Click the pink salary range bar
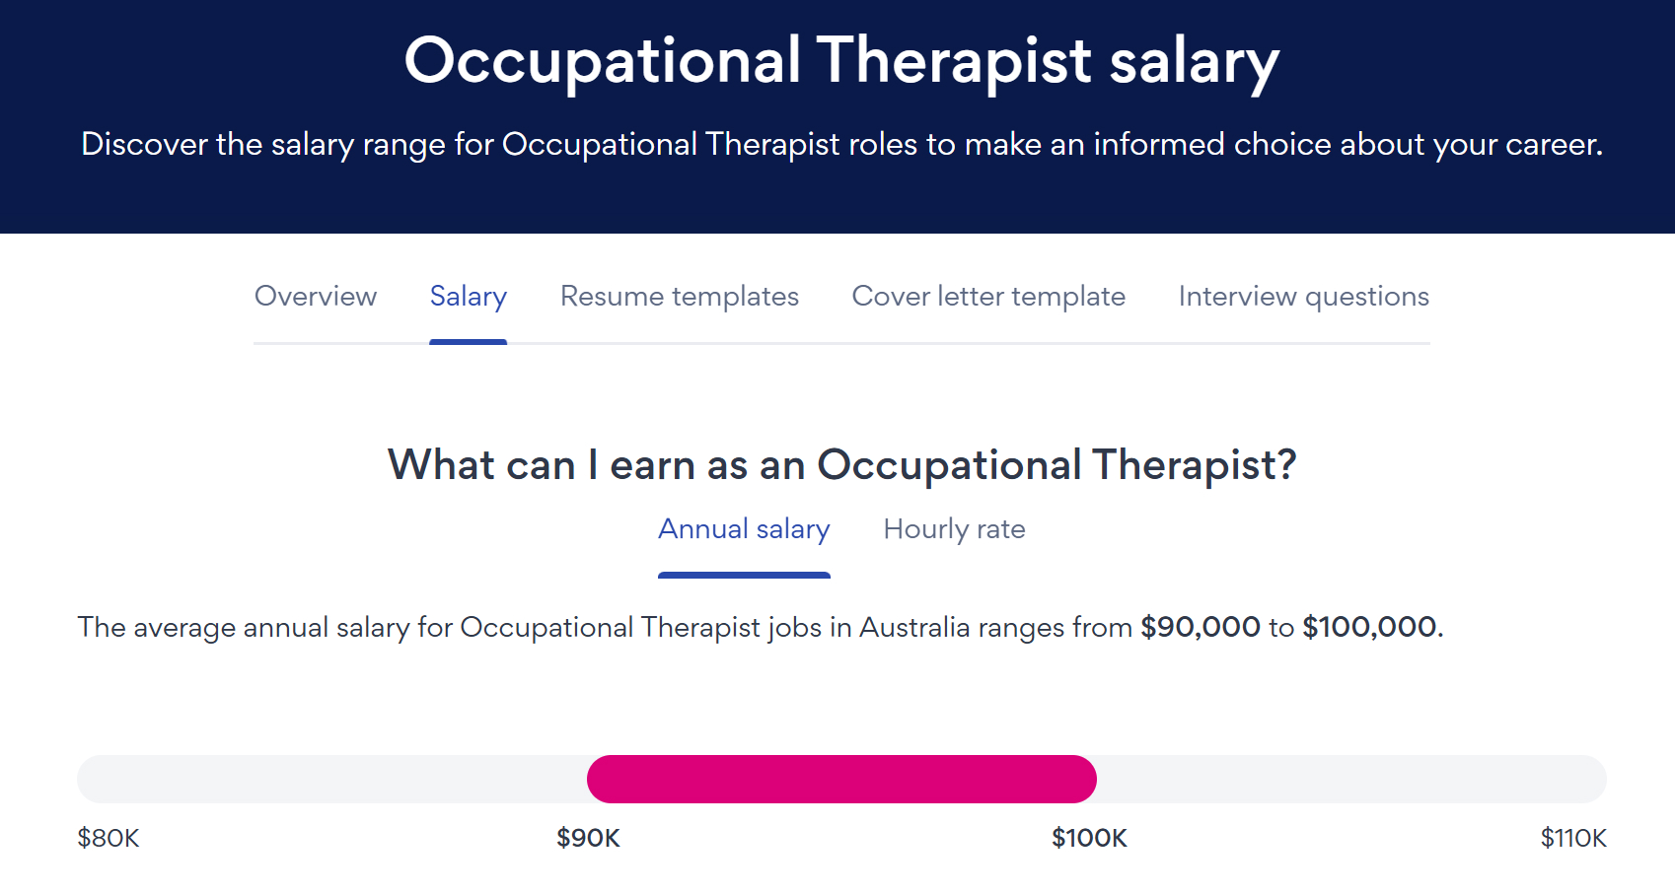Screen dimensions: 1675x895 tap(841, 779)
